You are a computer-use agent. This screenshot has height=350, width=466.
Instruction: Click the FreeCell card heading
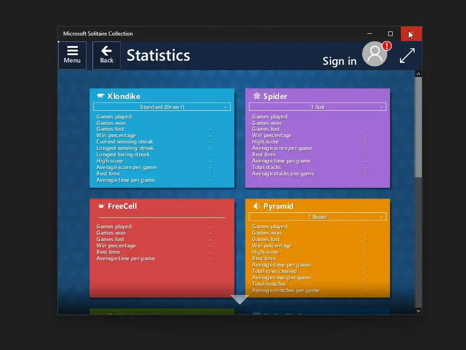point(122,206)
